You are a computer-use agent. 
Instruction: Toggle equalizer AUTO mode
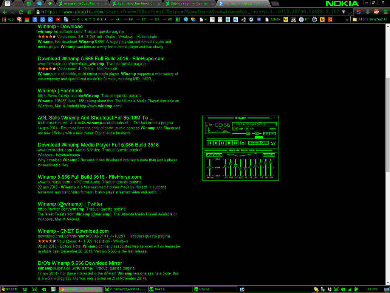(218, 155)
